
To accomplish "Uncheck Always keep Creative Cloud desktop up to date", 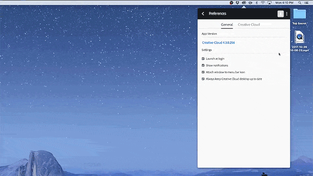I will coord(203,79).
